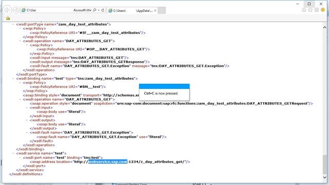Click the </wsdl:portType> closing tag
Image resolution: width=329 pixels, height=185 pixels.
pos(31,74)
